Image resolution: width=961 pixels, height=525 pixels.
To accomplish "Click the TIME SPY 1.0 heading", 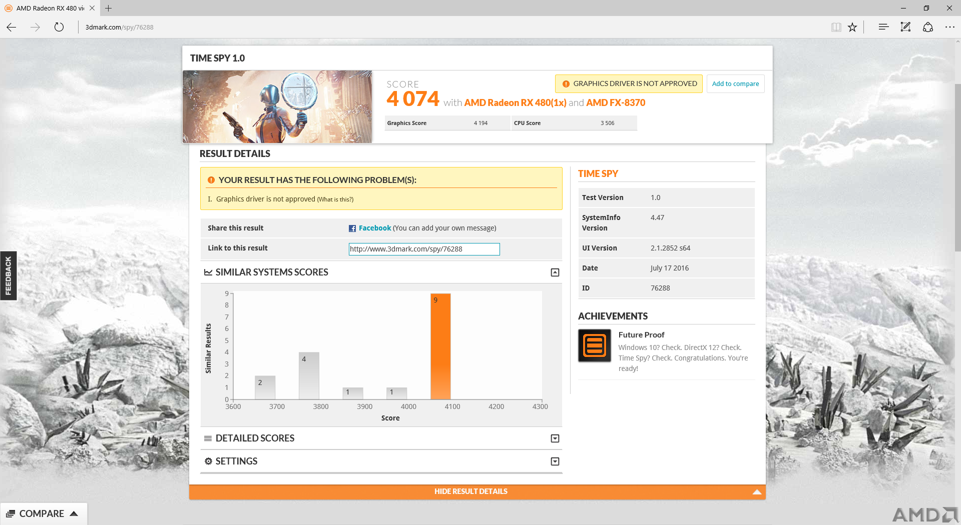I will 217,58.
